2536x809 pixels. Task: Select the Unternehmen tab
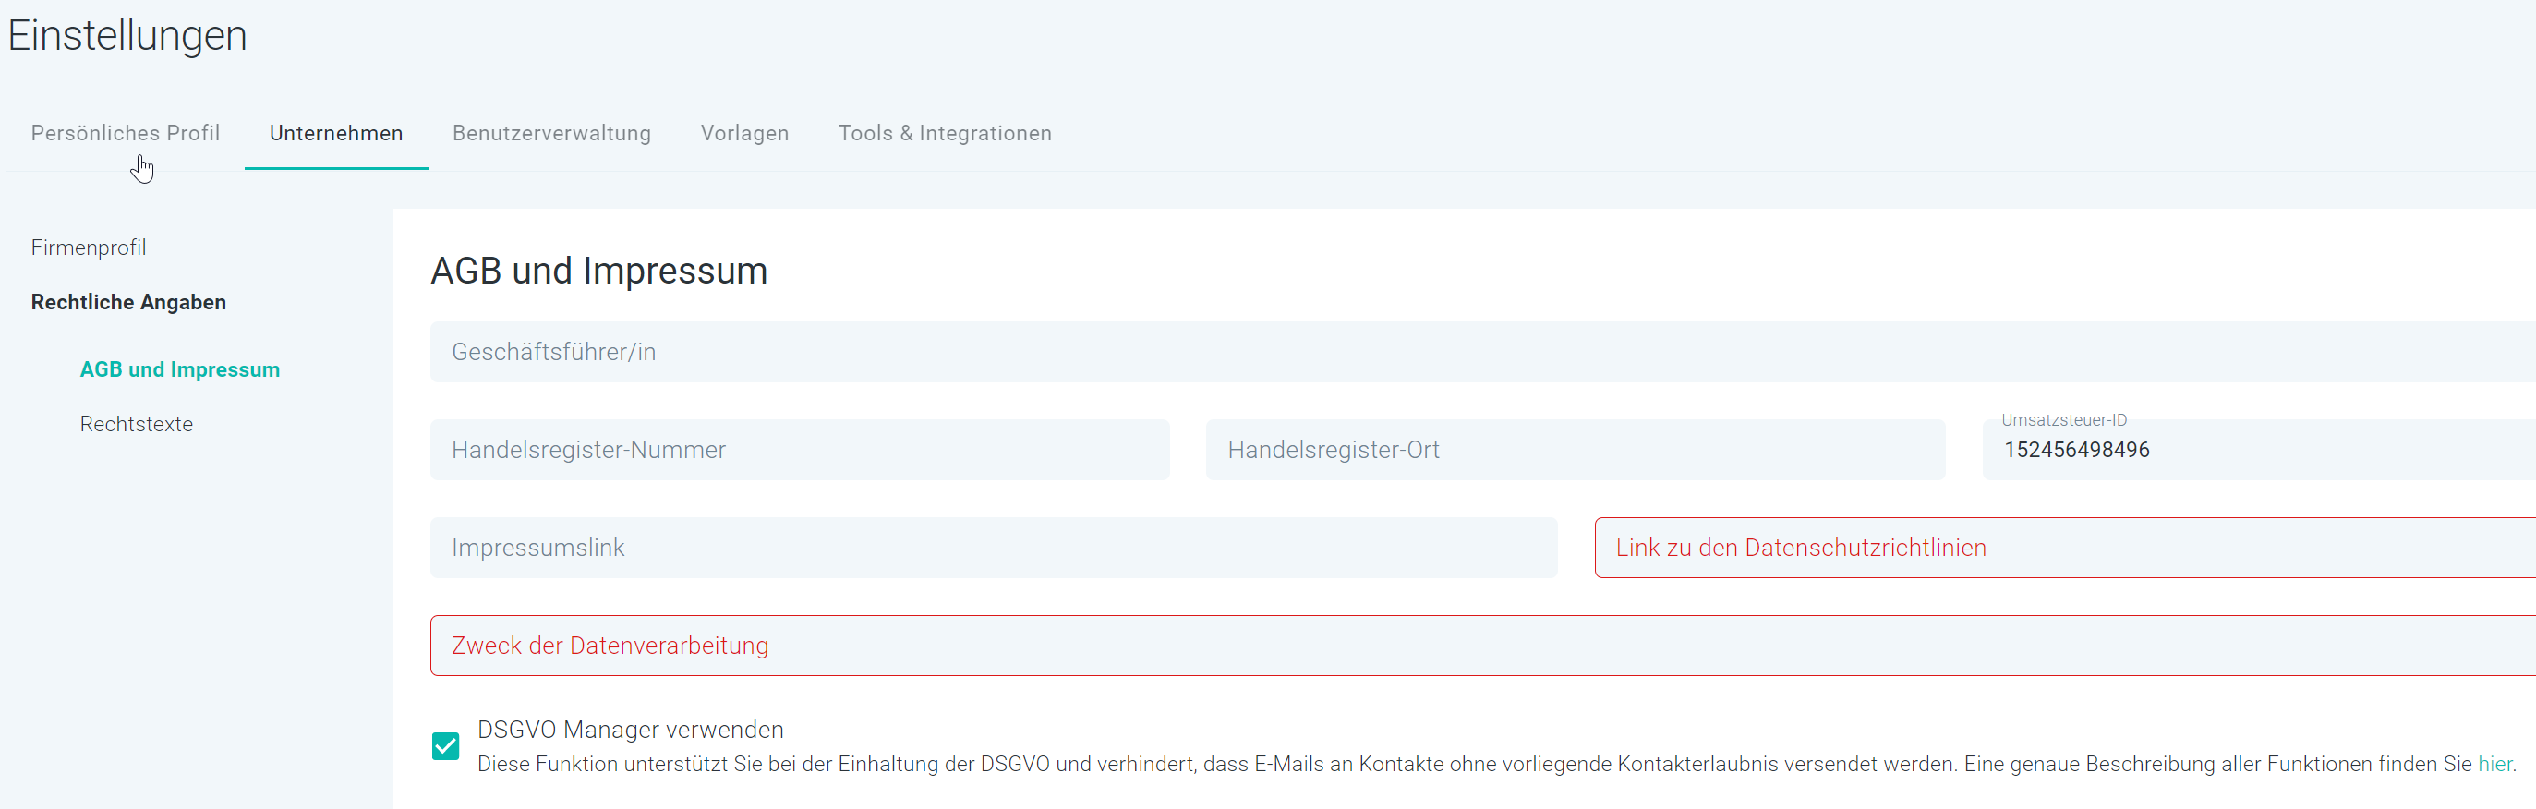tap(336, 133)
